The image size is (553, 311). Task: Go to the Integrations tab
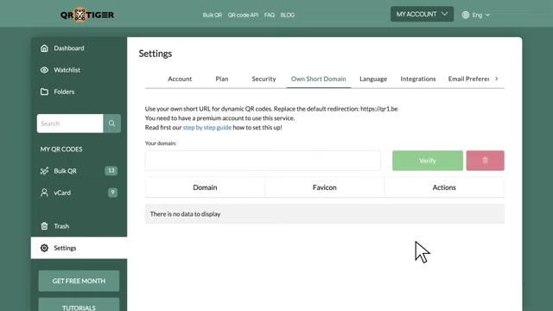point(418,79)
